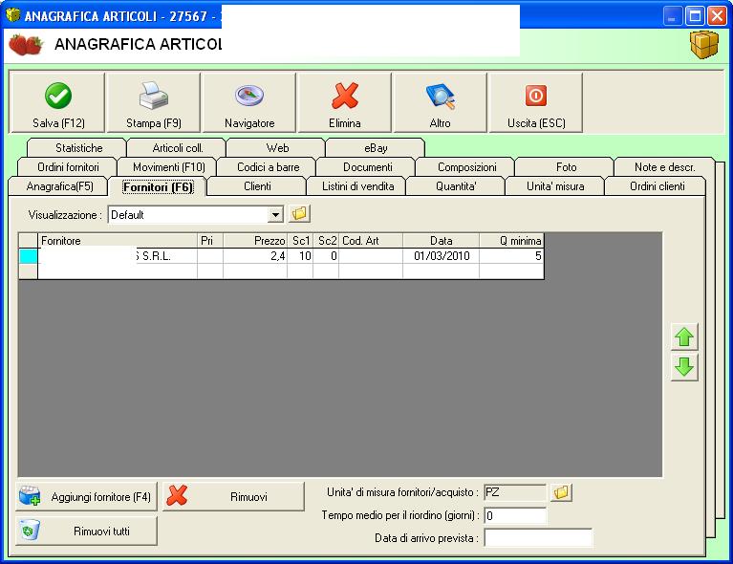The width and height of the screenshot is (733, 564).
Task: Click the Rimuovi tutti button
Action: coord(86,531)
